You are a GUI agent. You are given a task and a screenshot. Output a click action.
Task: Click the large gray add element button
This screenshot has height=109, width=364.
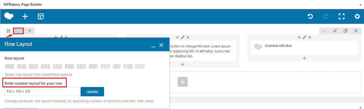pos(183,82)
